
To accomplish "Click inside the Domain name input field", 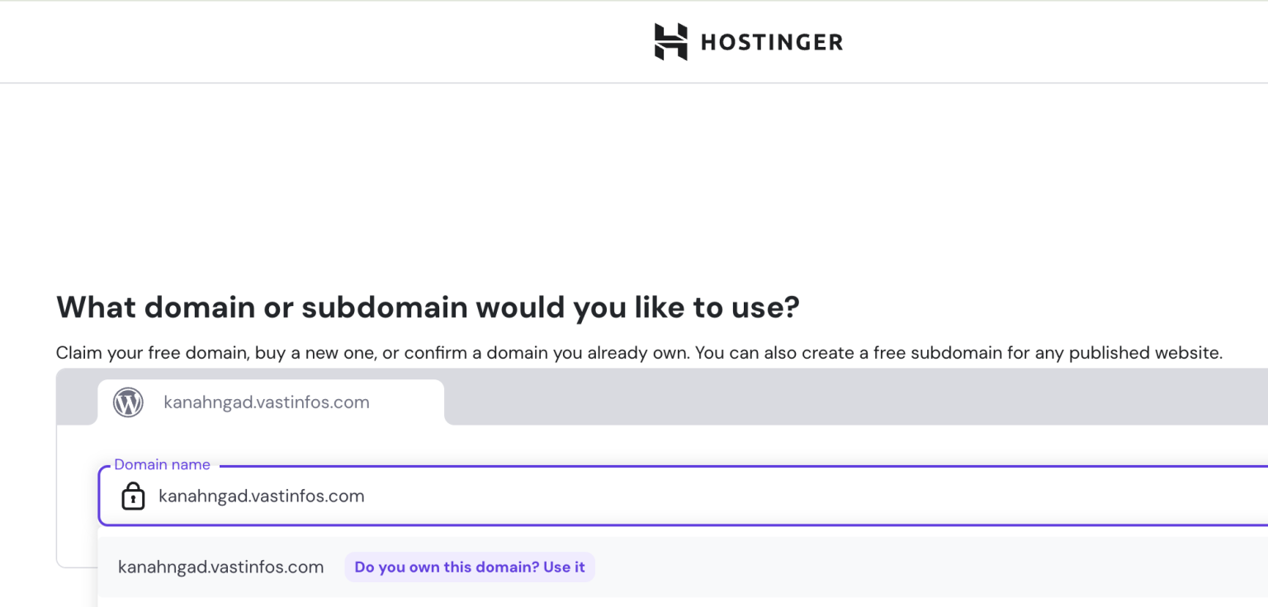I will tap(495, 496).
